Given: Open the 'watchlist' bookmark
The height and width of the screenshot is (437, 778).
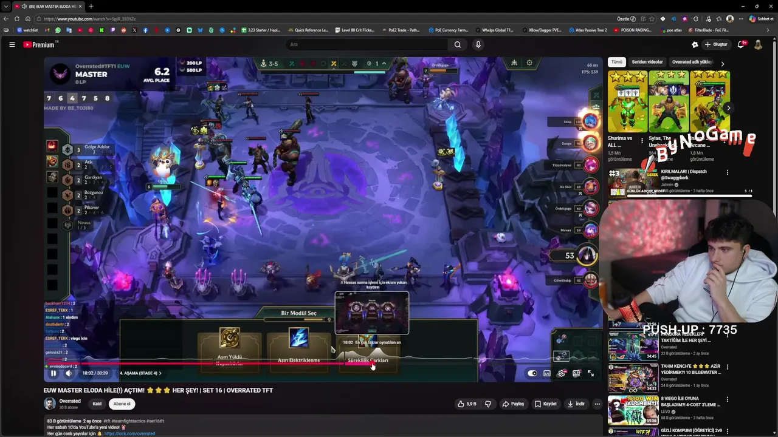Looking at the screenshot, I should 27,30.
